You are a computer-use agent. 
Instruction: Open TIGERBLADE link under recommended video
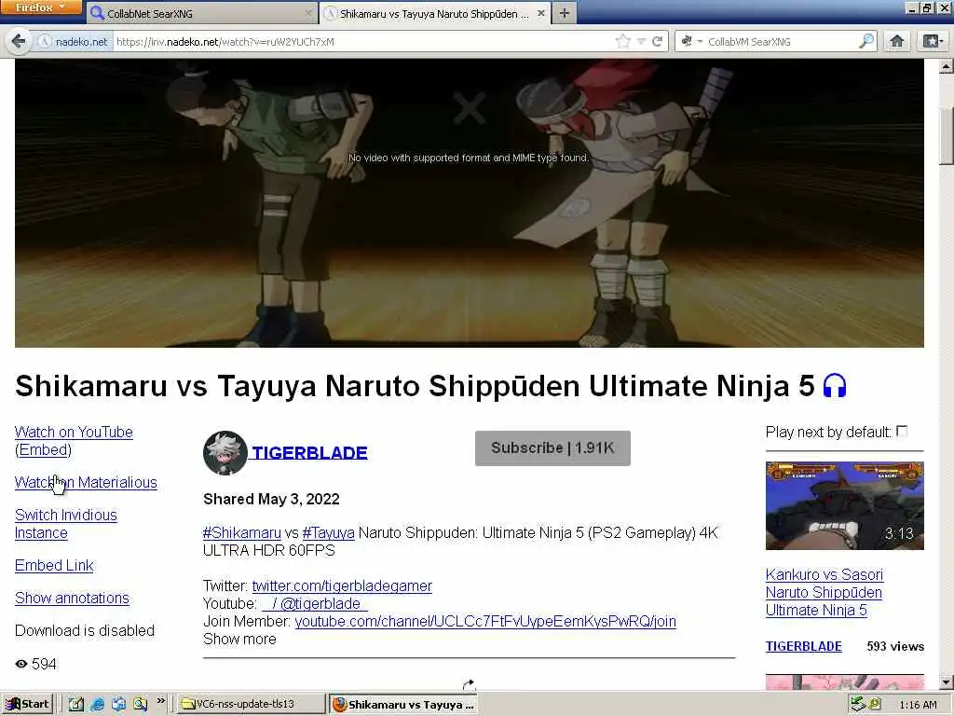(x=803, y=646)
